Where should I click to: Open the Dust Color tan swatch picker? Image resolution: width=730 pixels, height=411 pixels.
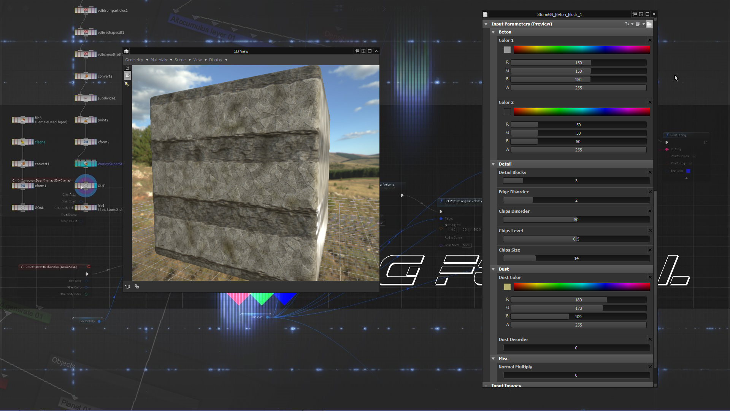(x=507, y=287)
